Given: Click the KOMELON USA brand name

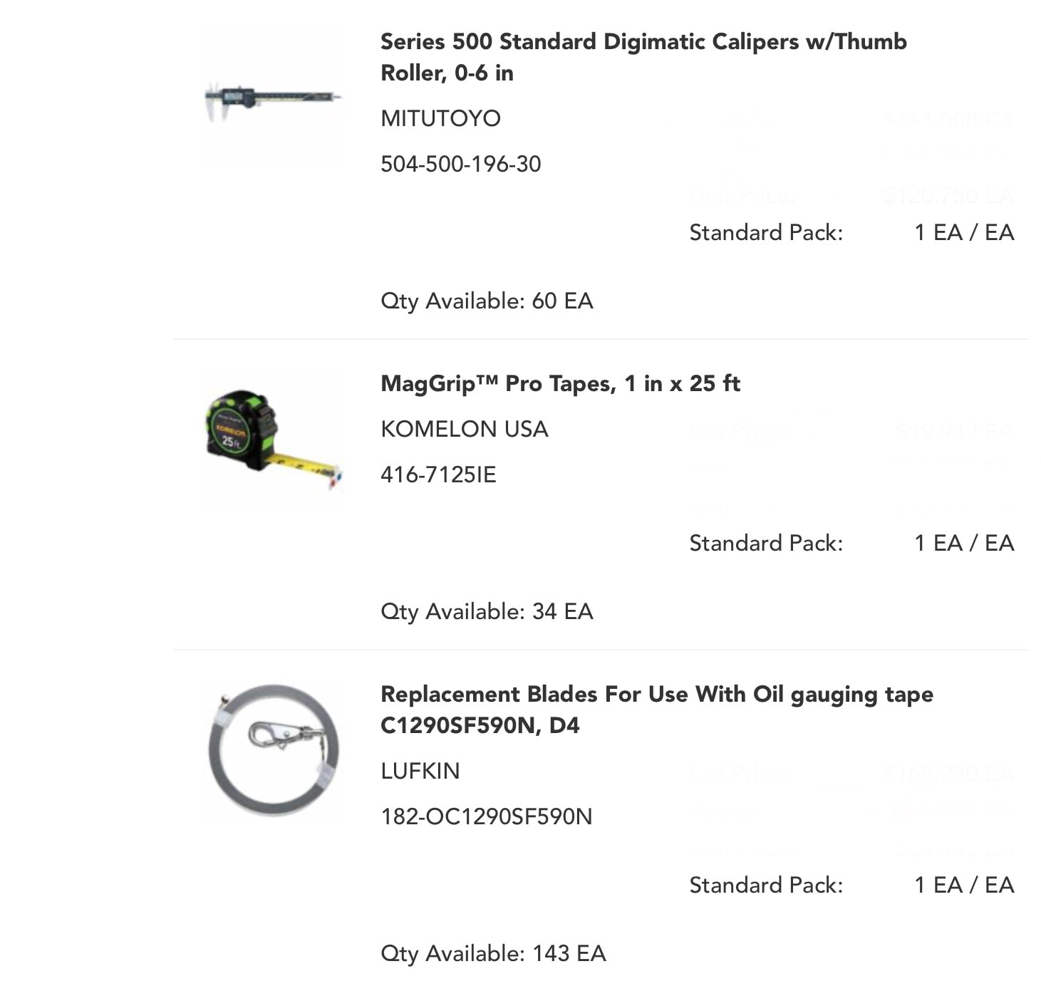Looking at the screenshot, I should pos(464,429).
